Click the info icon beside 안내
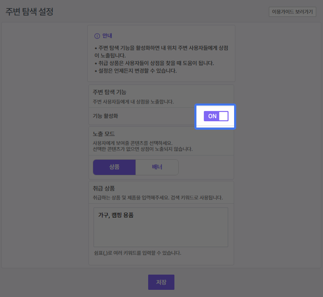This screenshot has height=297, width=323. tap(97, 36)
